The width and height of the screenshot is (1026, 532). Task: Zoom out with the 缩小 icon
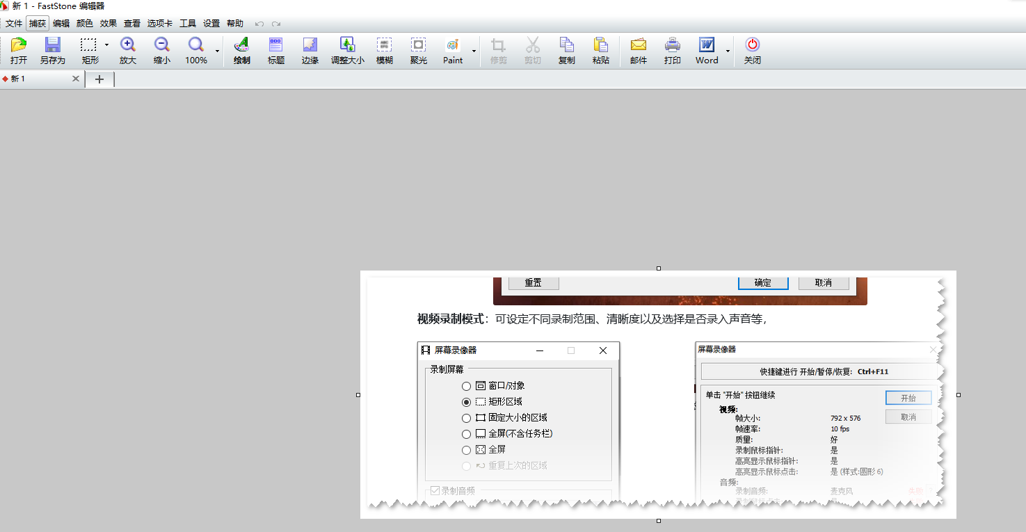(161, 51)
